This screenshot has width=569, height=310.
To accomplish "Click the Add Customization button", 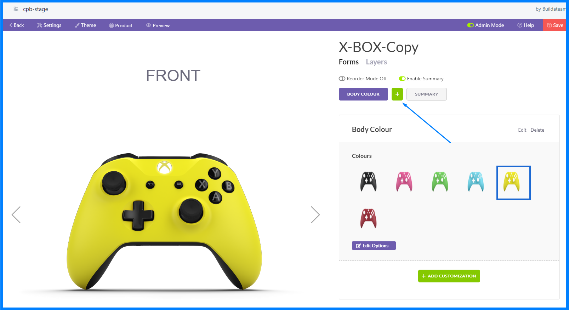I will click(x=449, y=276).
